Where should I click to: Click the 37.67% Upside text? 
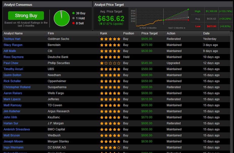[111, 24]
